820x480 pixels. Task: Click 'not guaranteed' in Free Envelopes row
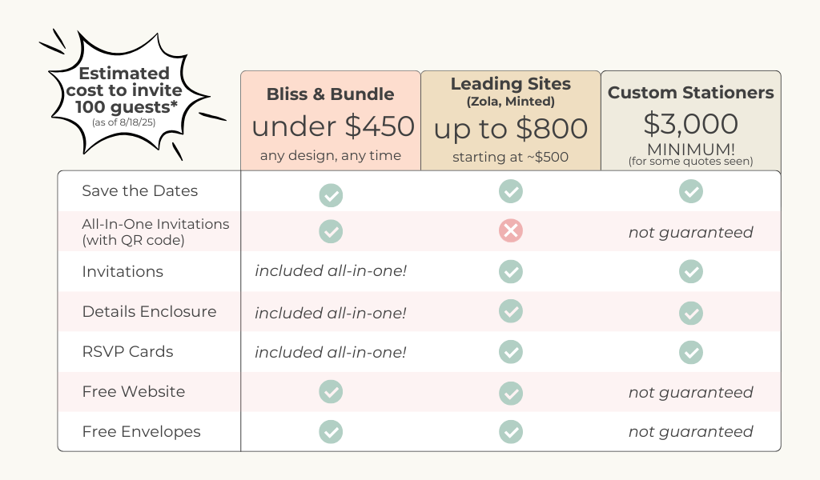(691, 432)
